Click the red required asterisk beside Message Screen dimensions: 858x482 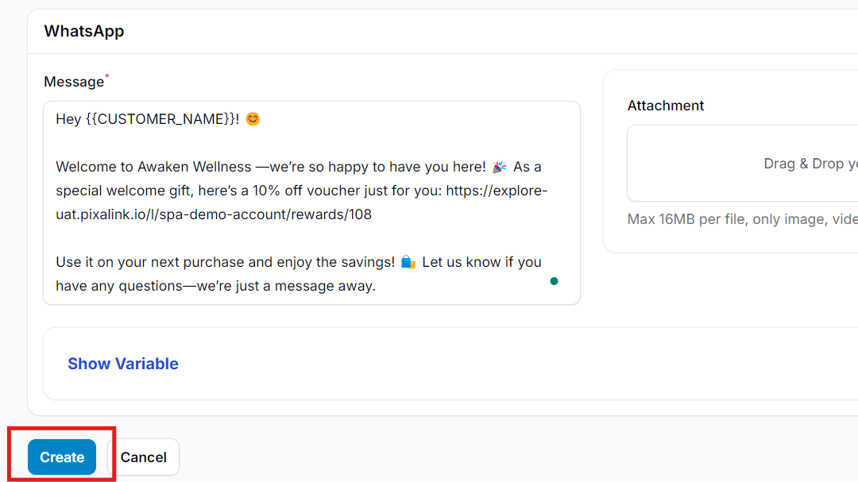pyautogui.click(x=107, y=76)
